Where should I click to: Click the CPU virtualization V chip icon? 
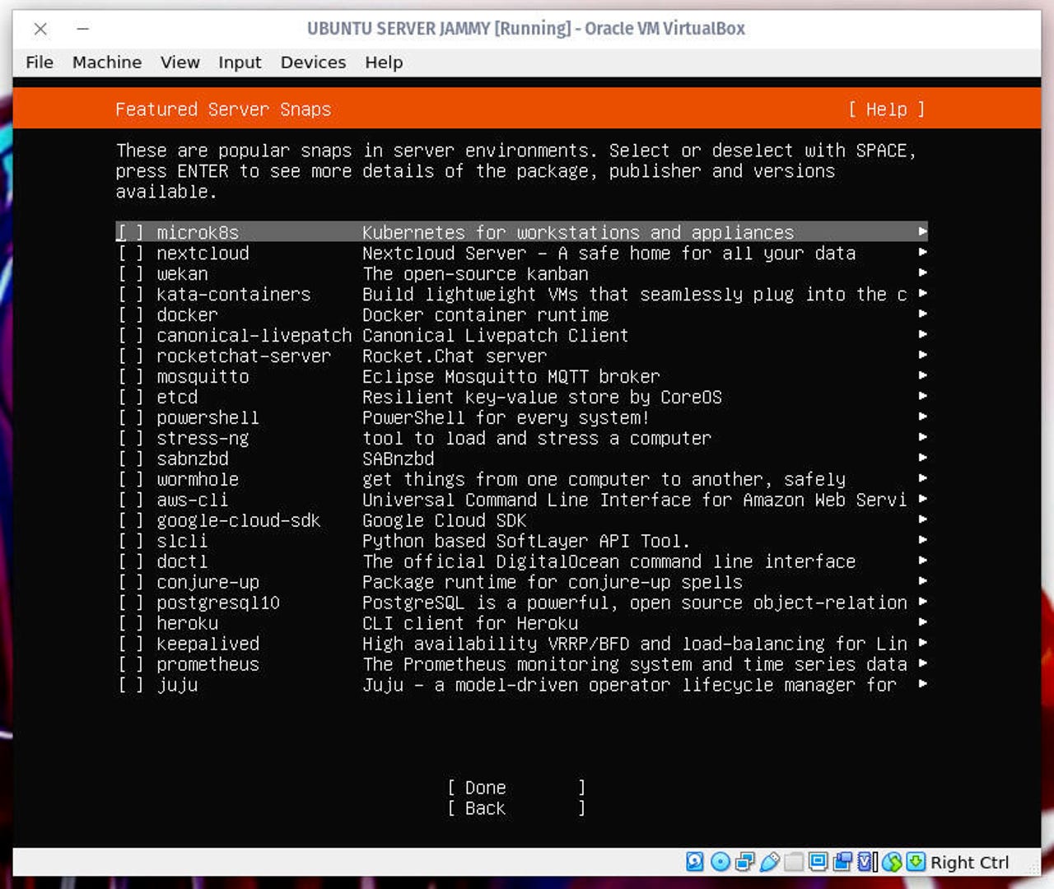coord(866,862)
